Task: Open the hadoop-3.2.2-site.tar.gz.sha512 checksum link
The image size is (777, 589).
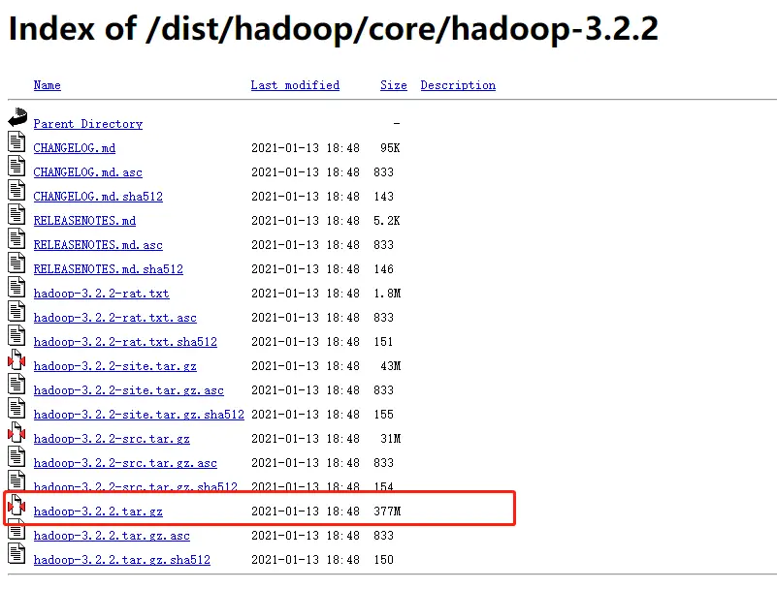Action: tap(139, 415)
